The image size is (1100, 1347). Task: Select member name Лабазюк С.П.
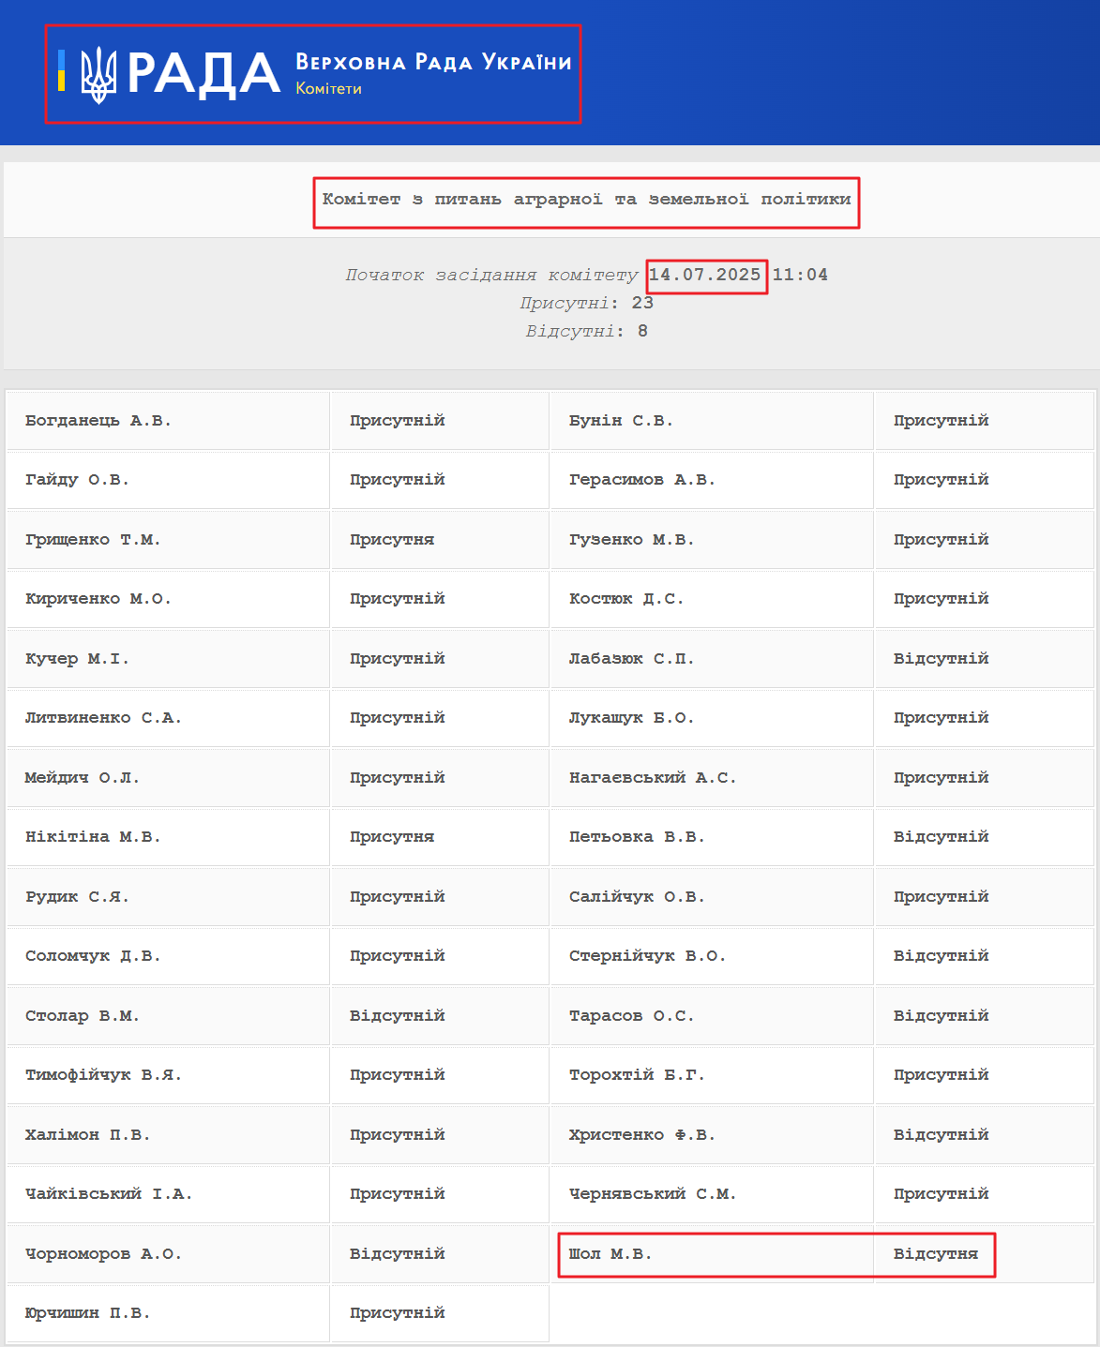tap(631, 658)
